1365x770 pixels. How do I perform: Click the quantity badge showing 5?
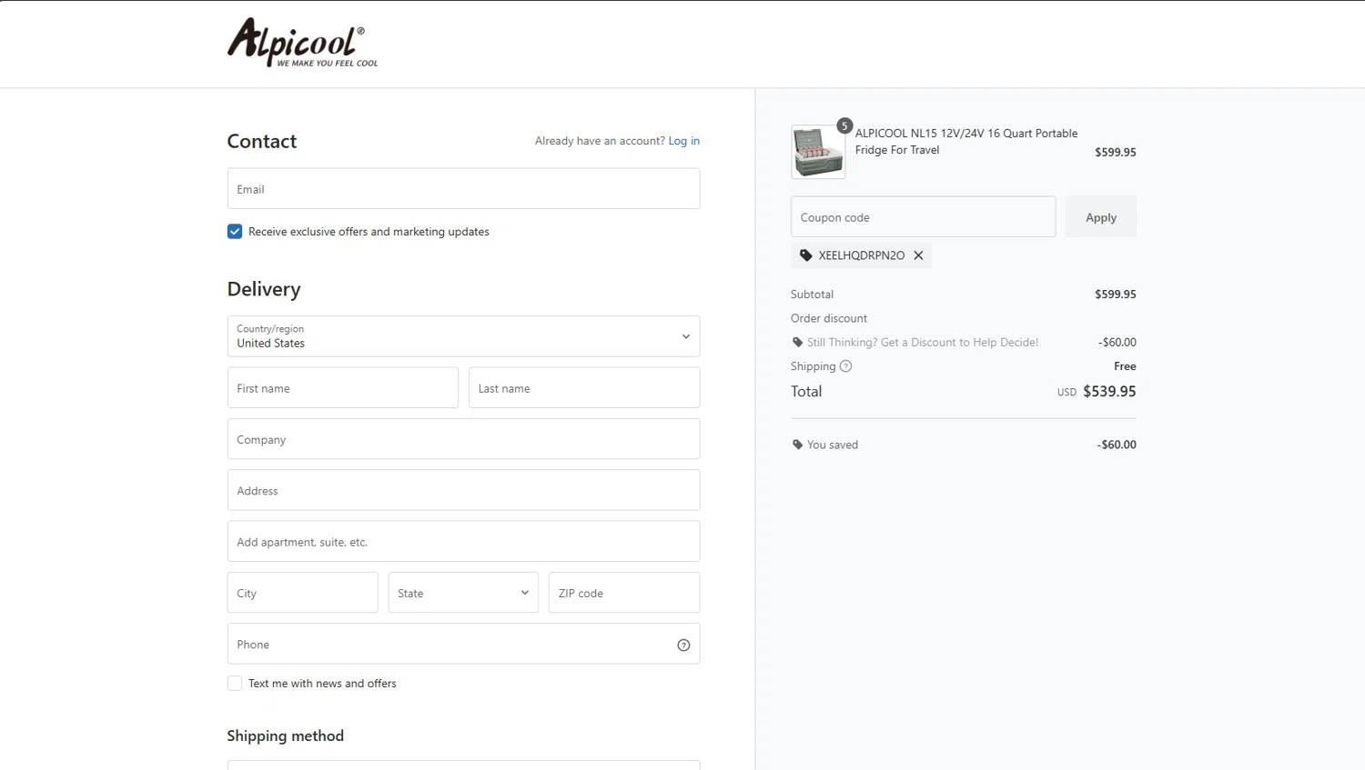point(844,125)
